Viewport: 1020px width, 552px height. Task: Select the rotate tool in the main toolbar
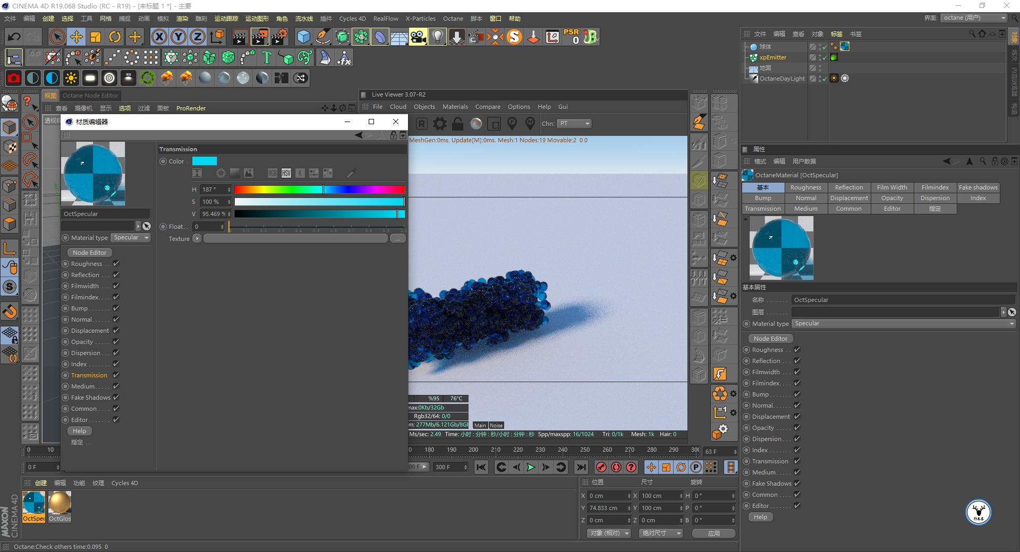[x=115, y=37]
